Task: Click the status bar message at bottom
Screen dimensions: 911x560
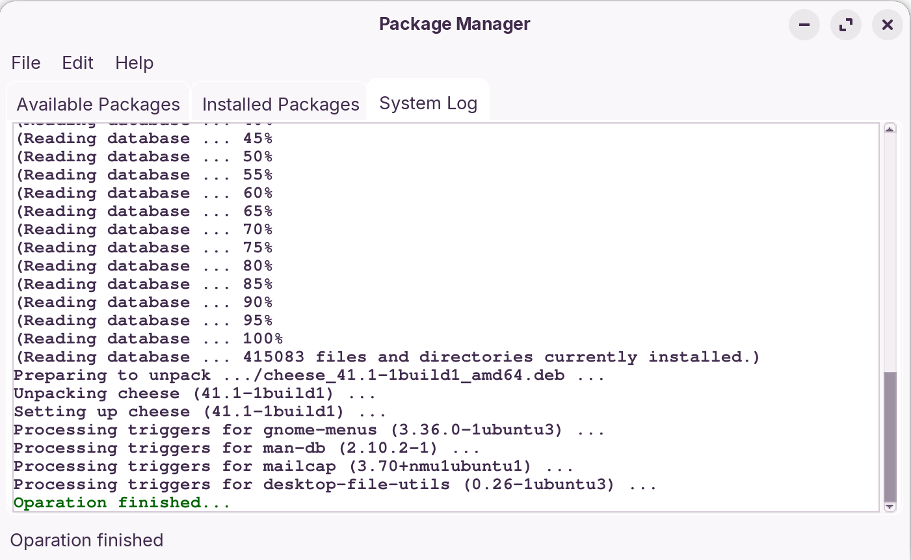Action: click(x=86, y=540)
